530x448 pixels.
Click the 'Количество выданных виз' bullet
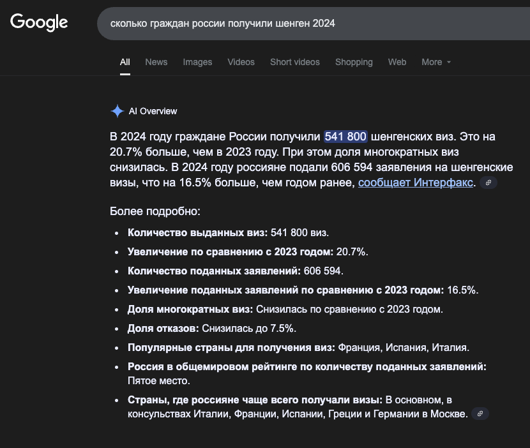click(x=228, y=232)
